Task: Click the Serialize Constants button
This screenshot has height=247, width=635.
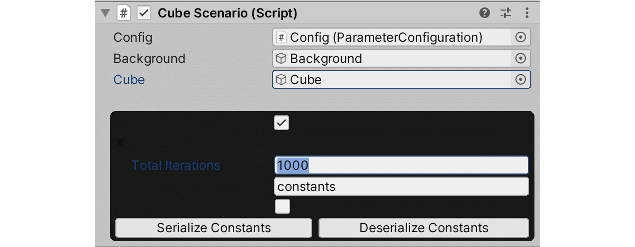Action: (214, 228)
